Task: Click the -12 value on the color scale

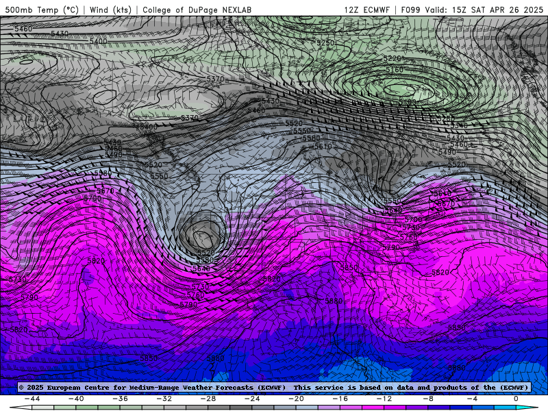Action: [x=384, y=399]
